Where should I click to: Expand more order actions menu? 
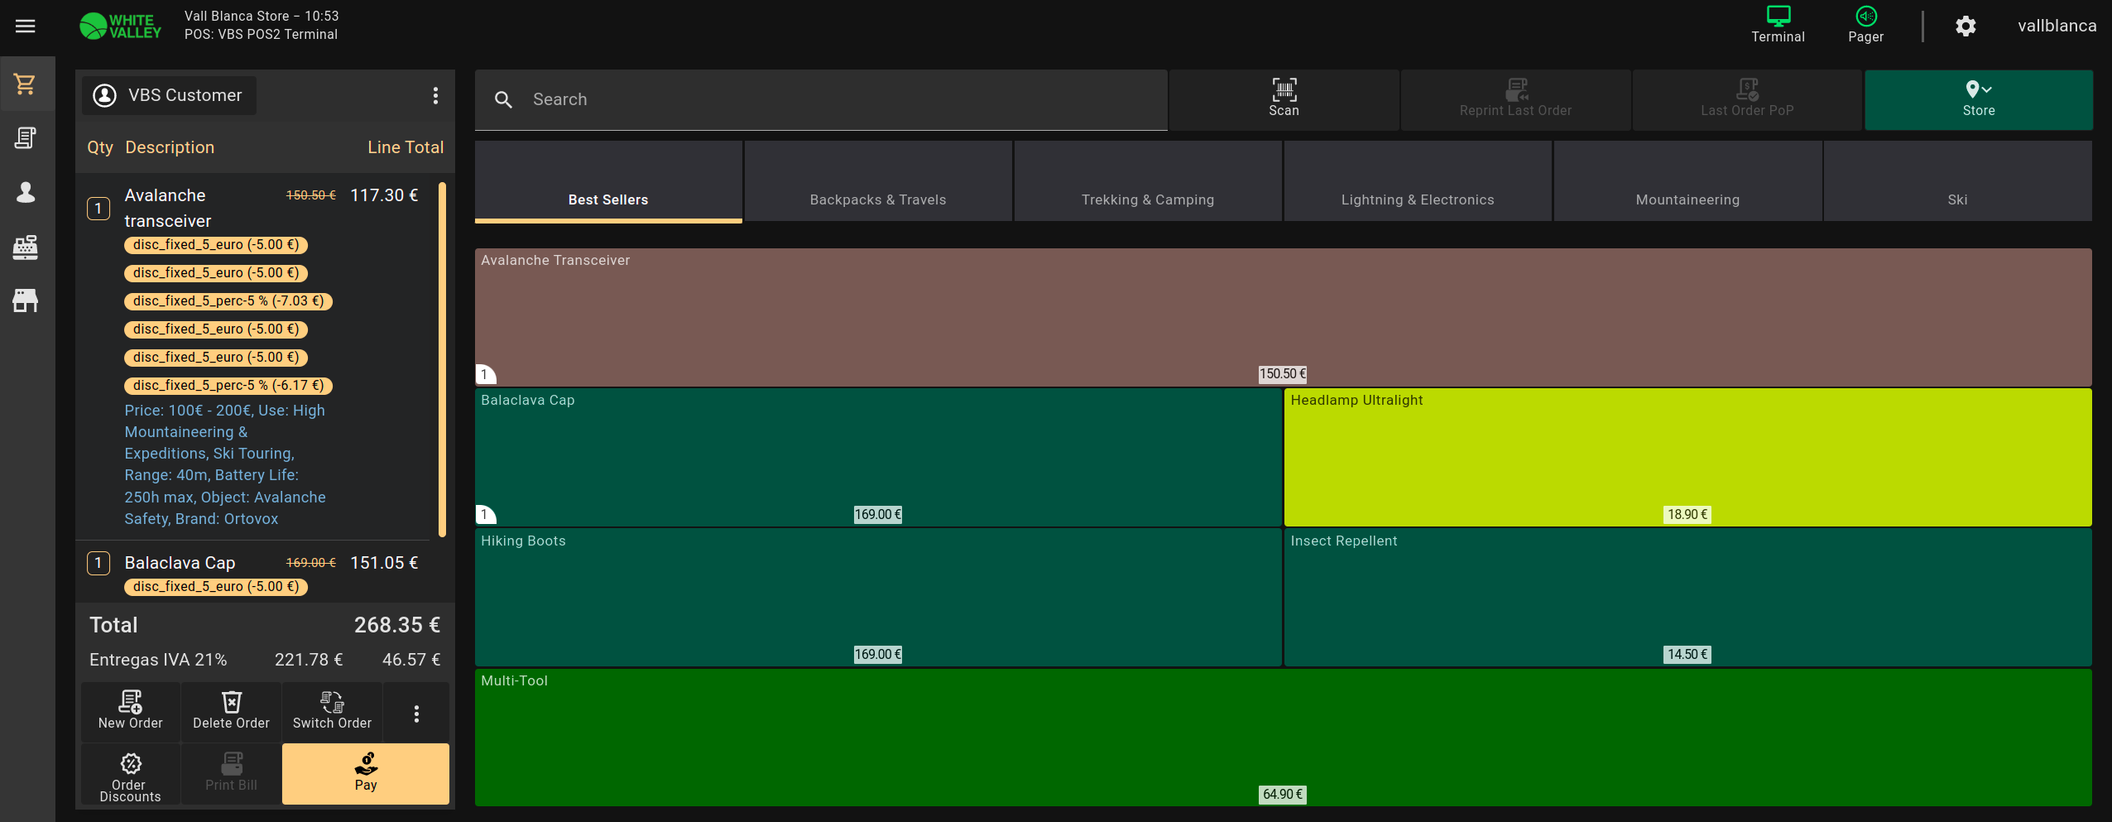[x=416, y=713]
